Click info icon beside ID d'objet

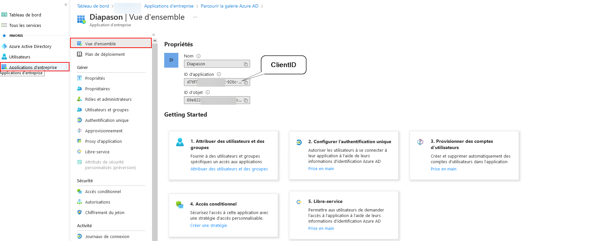(x=208, y=93)
